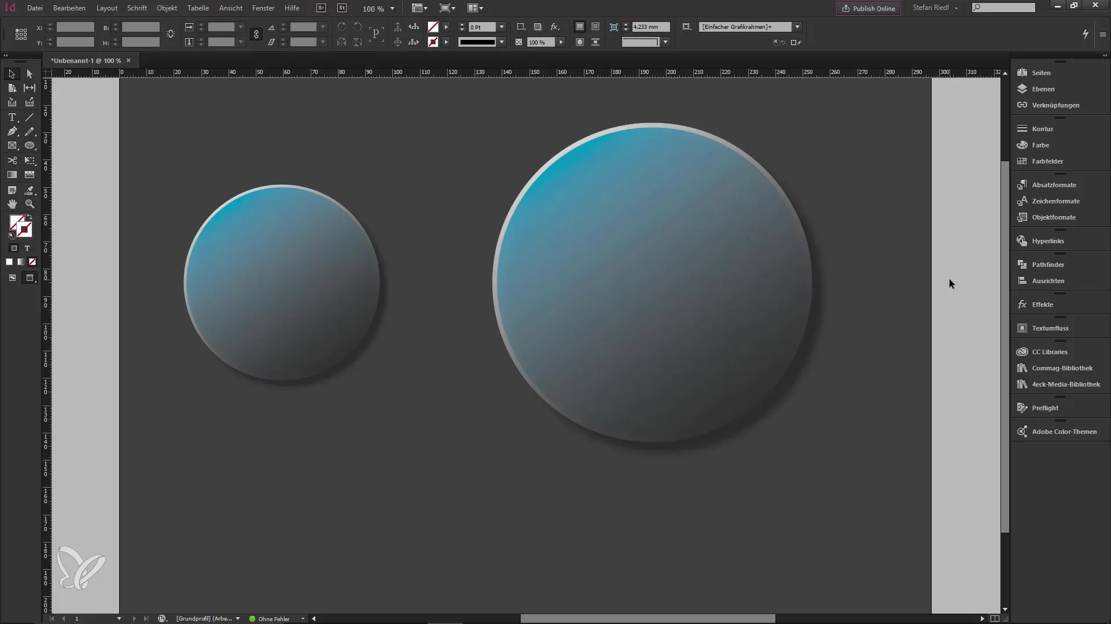Set formatting affects text

(27, 248)
